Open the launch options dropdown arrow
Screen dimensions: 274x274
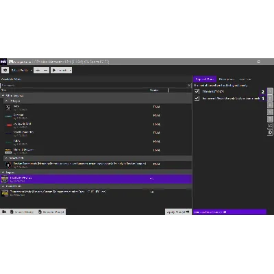click(x=71, y=70)
